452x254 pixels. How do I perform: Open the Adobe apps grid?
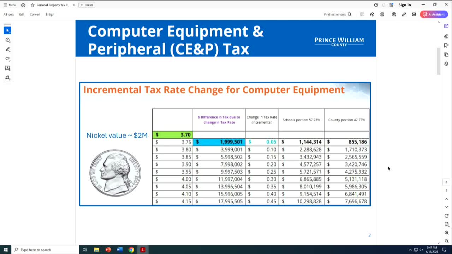(x=391, y=5)
